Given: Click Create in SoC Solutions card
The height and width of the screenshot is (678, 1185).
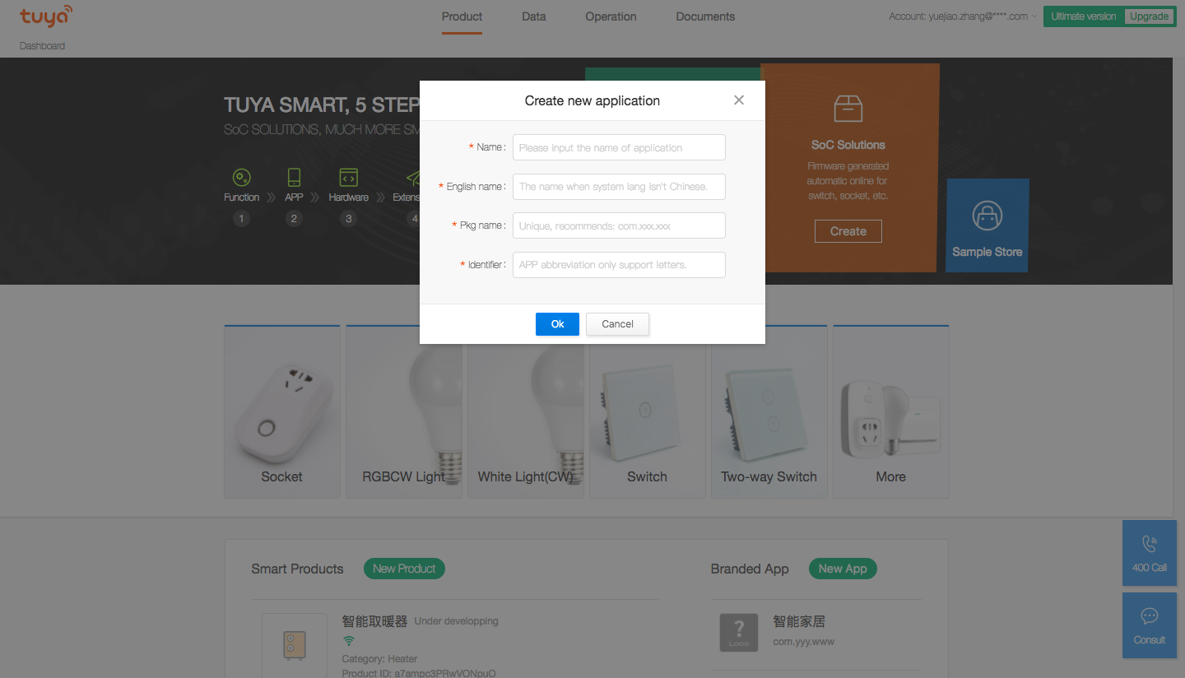Looking at the screenshot, I should [x=848, y=231].
